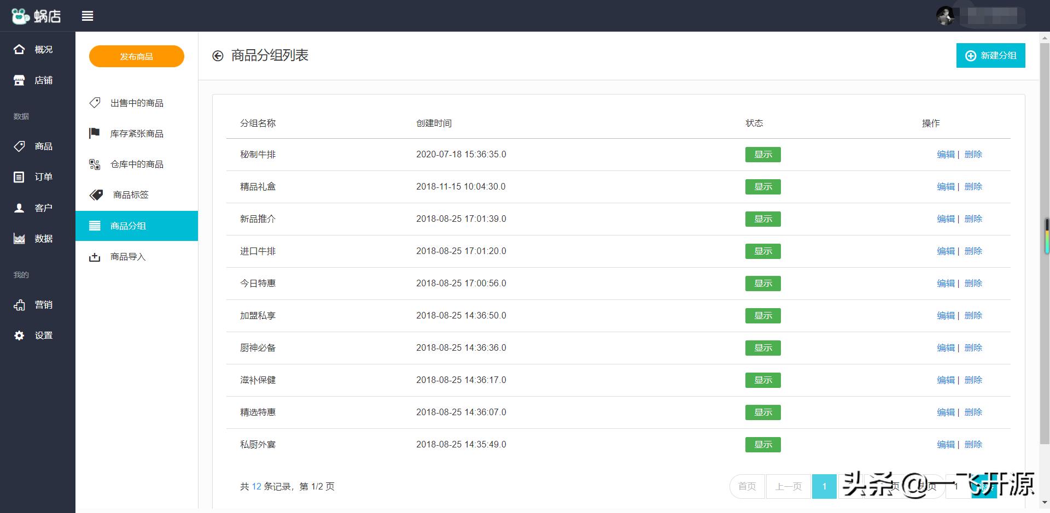Edit the 新品推介 group
The width and height of the screenshot is (1050, 513).
pyautogui.click(x=946, y=219)
